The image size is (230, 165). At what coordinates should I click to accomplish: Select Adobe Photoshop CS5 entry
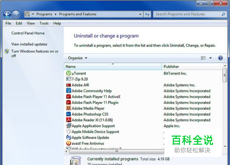coord(90,114)
